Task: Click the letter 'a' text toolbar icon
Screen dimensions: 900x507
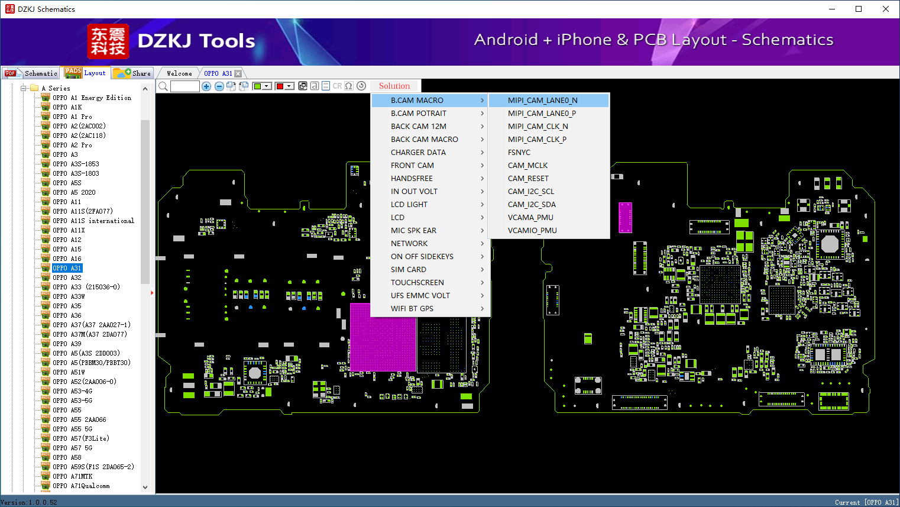Action: click(314, 86)
